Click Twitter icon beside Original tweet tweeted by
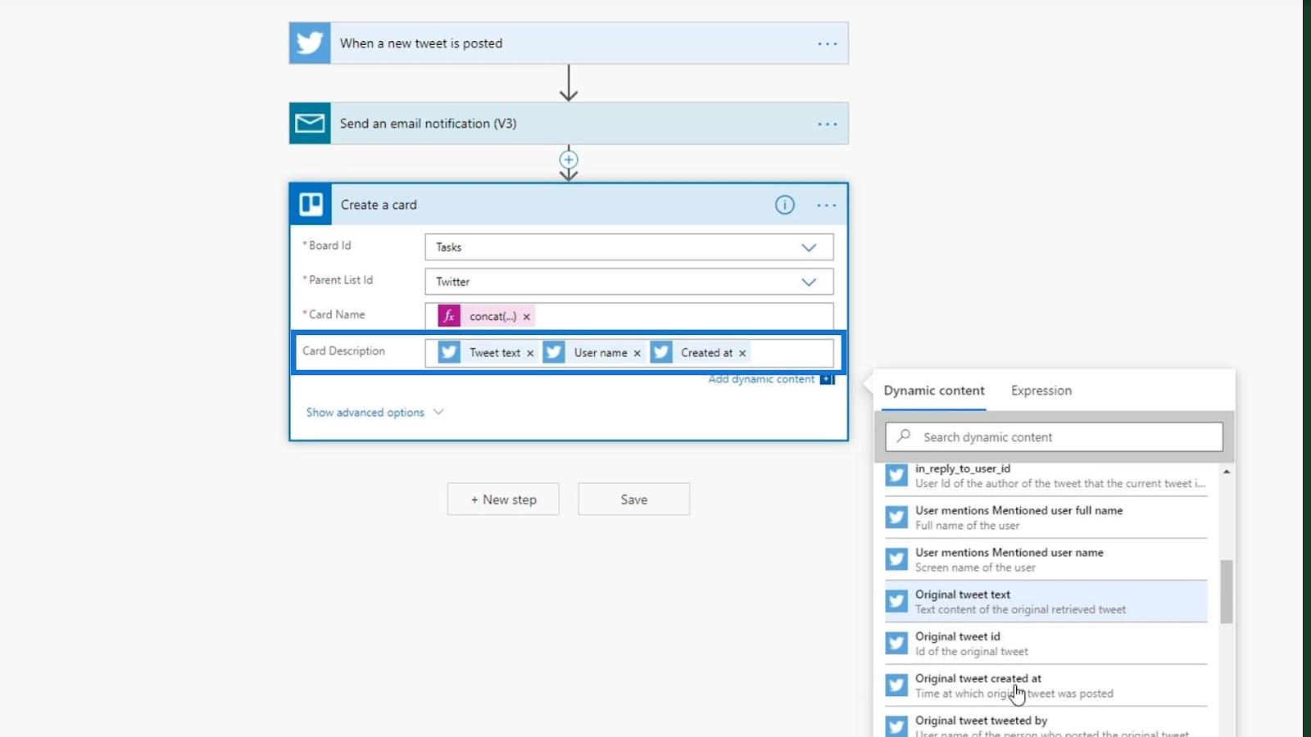The height and width of the screenshot is (737, 1311). (896, 726)
